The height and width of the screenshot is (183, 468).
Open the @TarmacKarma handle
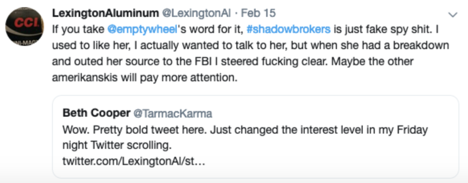click(x=173, y=114)
